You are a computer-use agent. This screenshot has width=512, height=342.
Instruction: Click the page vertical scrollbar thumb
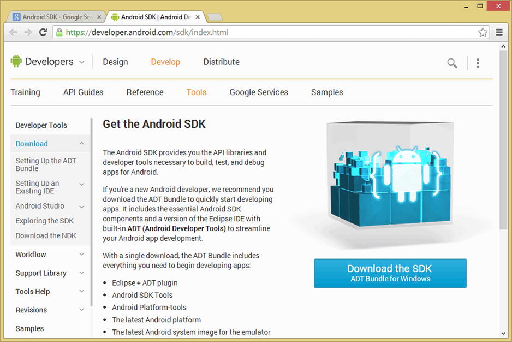tap(503, 140)
